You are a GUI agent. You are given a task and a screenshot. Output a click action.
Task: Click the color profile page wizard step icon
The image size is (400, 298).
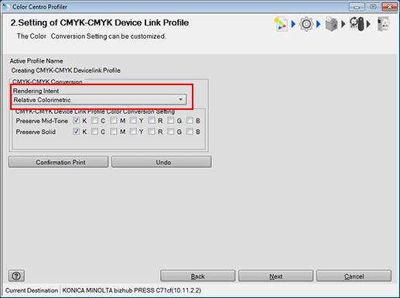pyautogui.click(x=281, y=24)
